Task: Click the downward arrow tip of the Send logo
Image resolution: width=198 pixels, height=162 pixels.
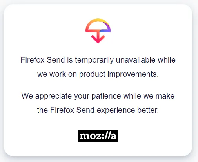Action: (98, 40)
